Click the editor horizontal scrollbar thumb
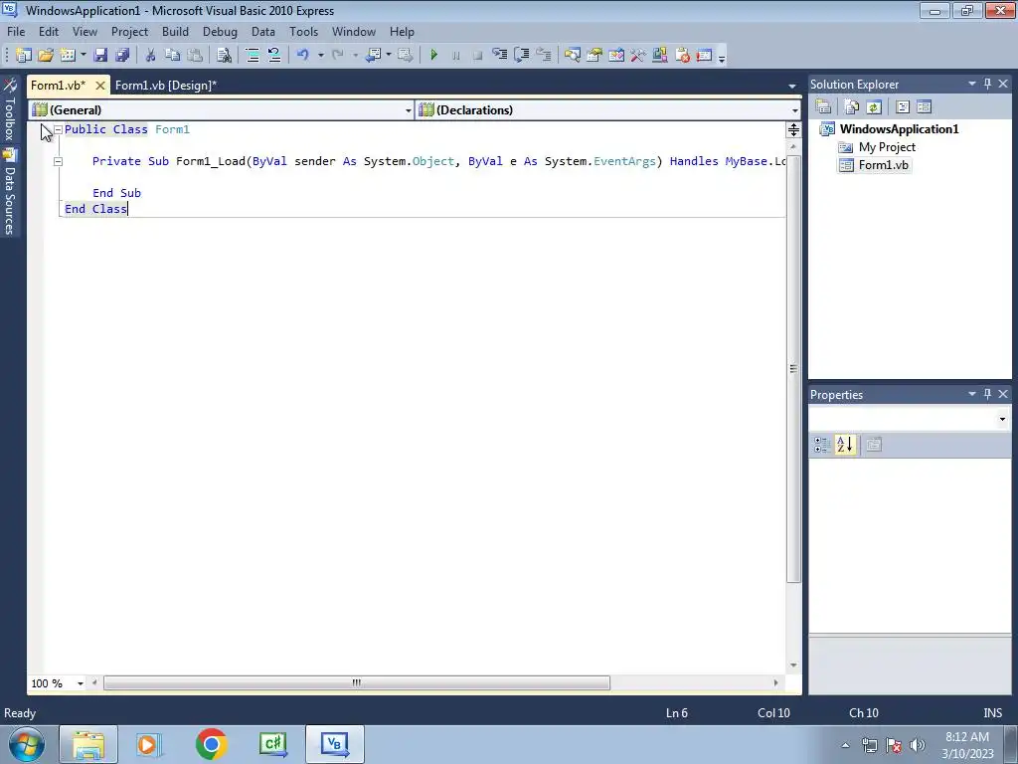1018x764 pixels. [357, 682]
